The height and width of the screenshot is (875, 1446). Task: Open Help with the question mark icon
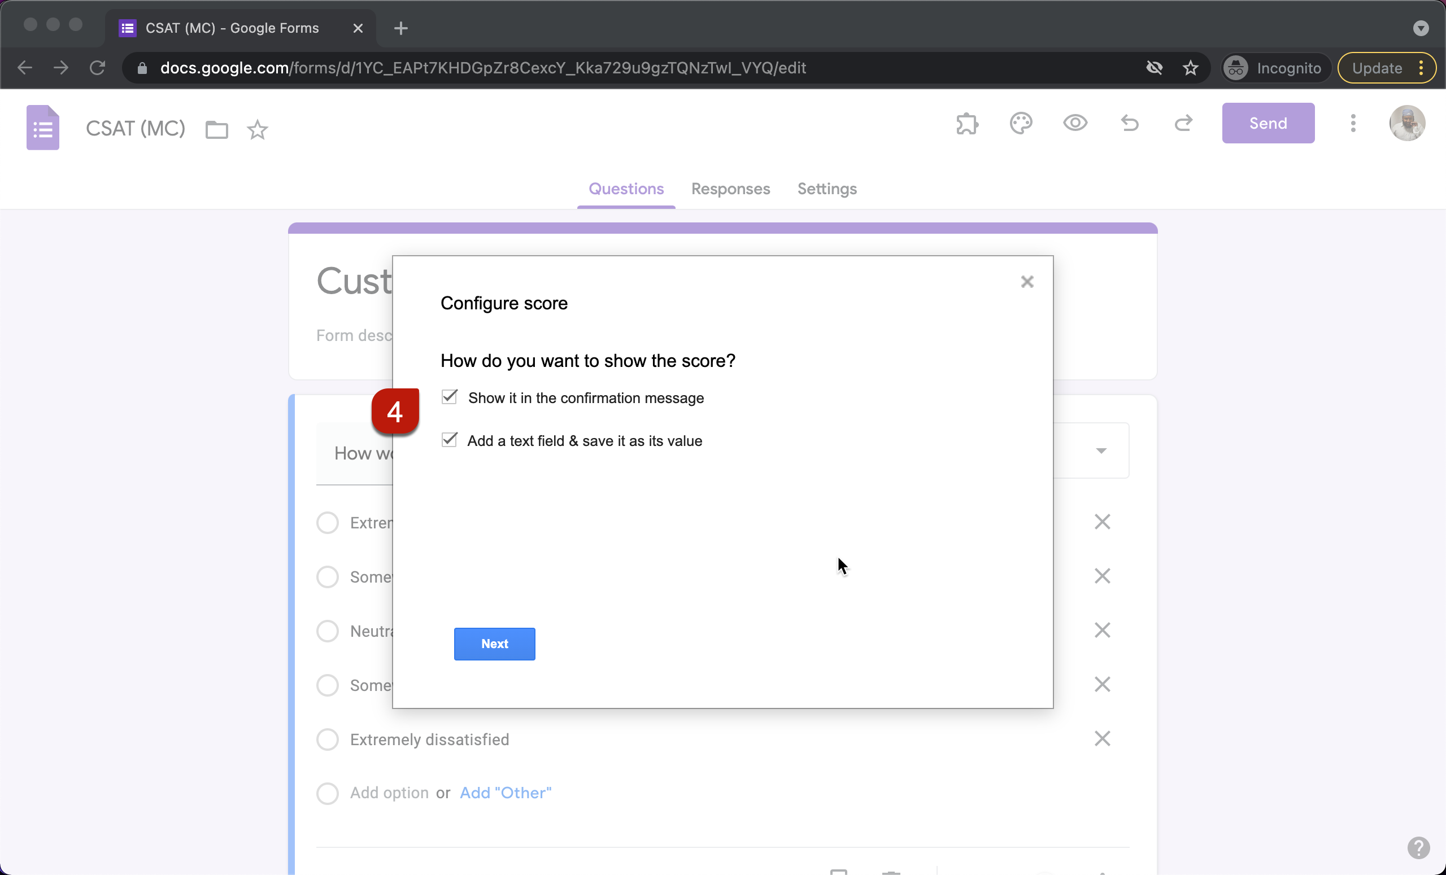pyautogui.click(x=1419, y=848)
